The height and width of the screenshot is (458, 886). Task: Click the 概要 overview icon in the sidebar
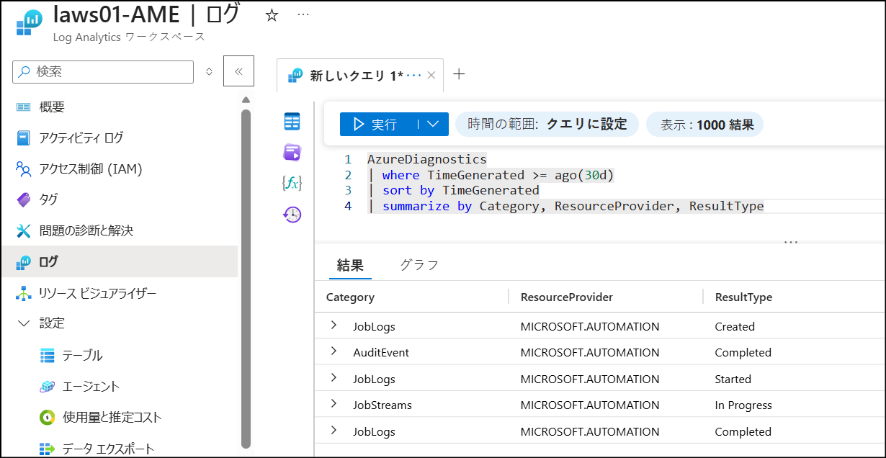coord(24,107)
